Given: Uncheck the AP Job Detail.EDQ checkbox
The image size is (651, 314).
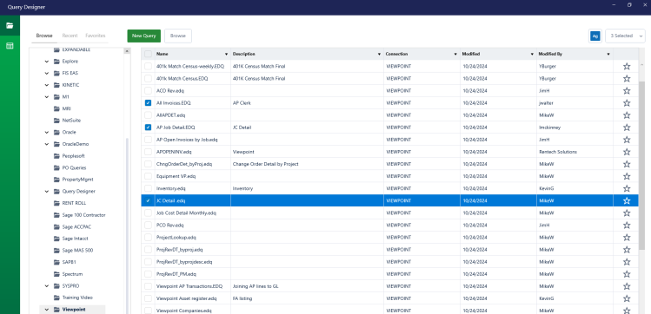Looking at the screenshot, I should pos(148,128).
